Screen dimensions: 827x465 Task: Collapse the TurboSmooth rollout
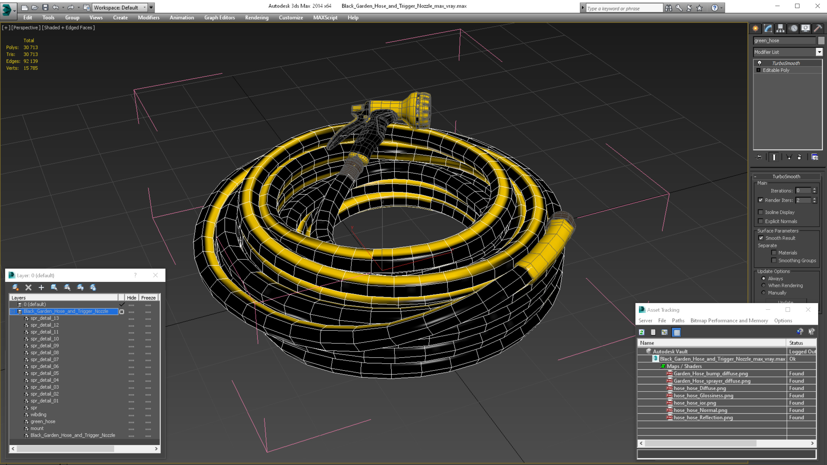755,177
